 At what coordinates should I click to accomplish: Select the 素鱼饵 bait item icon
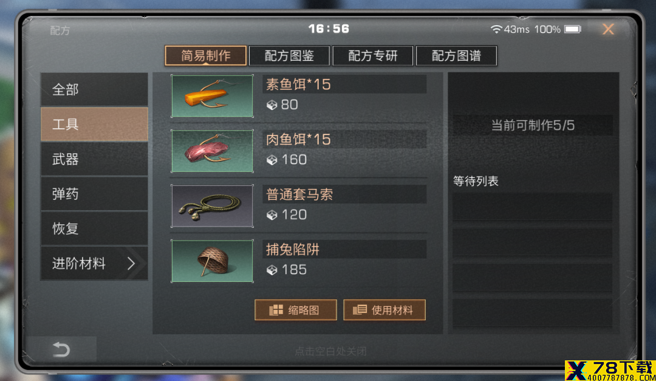point(212,96)
